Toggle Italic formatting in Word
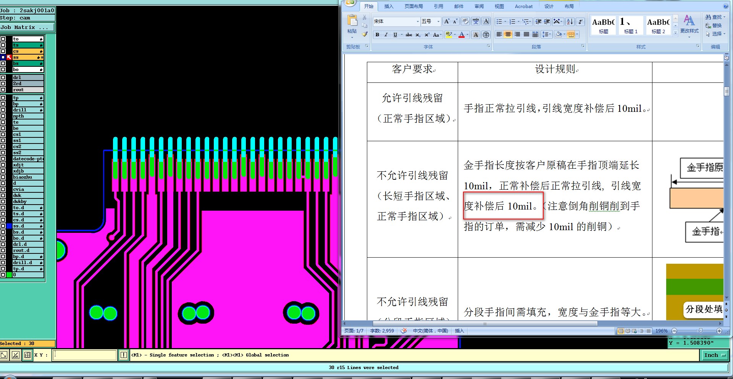The height and width of the screenshot is (379, 733). point(386,35)
